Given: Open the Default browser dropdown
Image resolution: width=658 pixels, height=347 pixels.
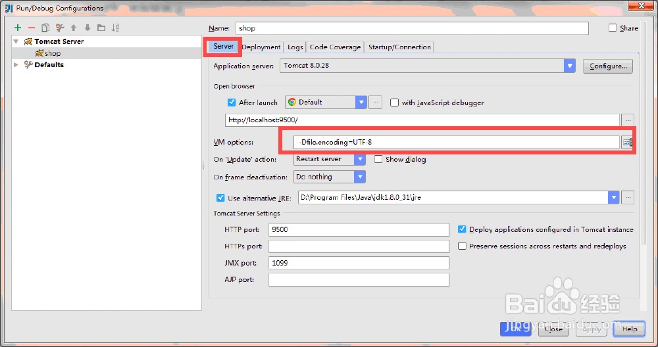Looking at the screenshot, I should click(361, 103).
